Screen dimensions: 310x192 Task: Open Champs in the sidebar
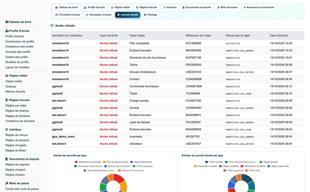[11, 87]
